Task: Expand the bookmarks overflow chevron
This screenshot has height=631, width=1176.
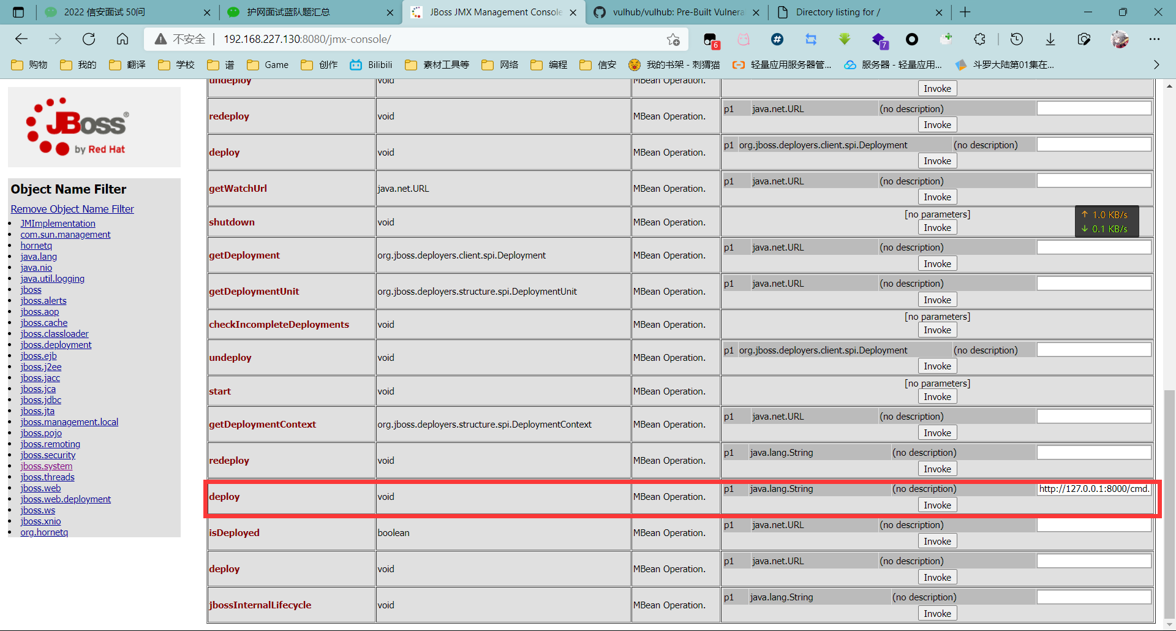Action: coord(1156,64)
